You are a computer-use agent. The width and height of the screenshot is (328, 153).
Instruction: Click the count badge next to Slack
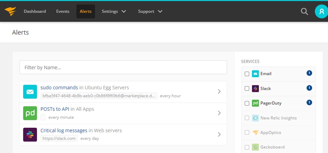click(x=309, y=88)
